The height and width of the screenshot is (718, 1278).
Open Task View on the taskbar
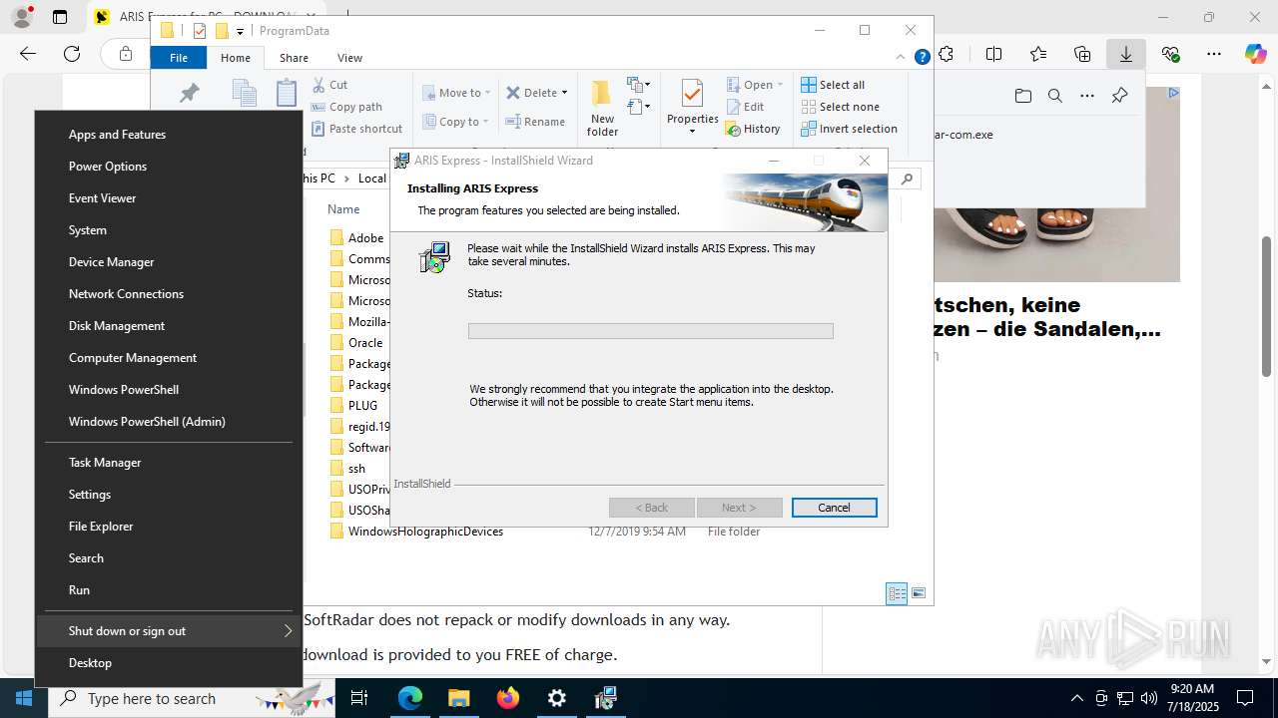pos(359,698)
